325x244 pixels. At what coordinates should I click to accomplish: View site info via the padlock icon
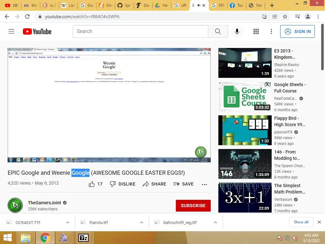point(40,17)
